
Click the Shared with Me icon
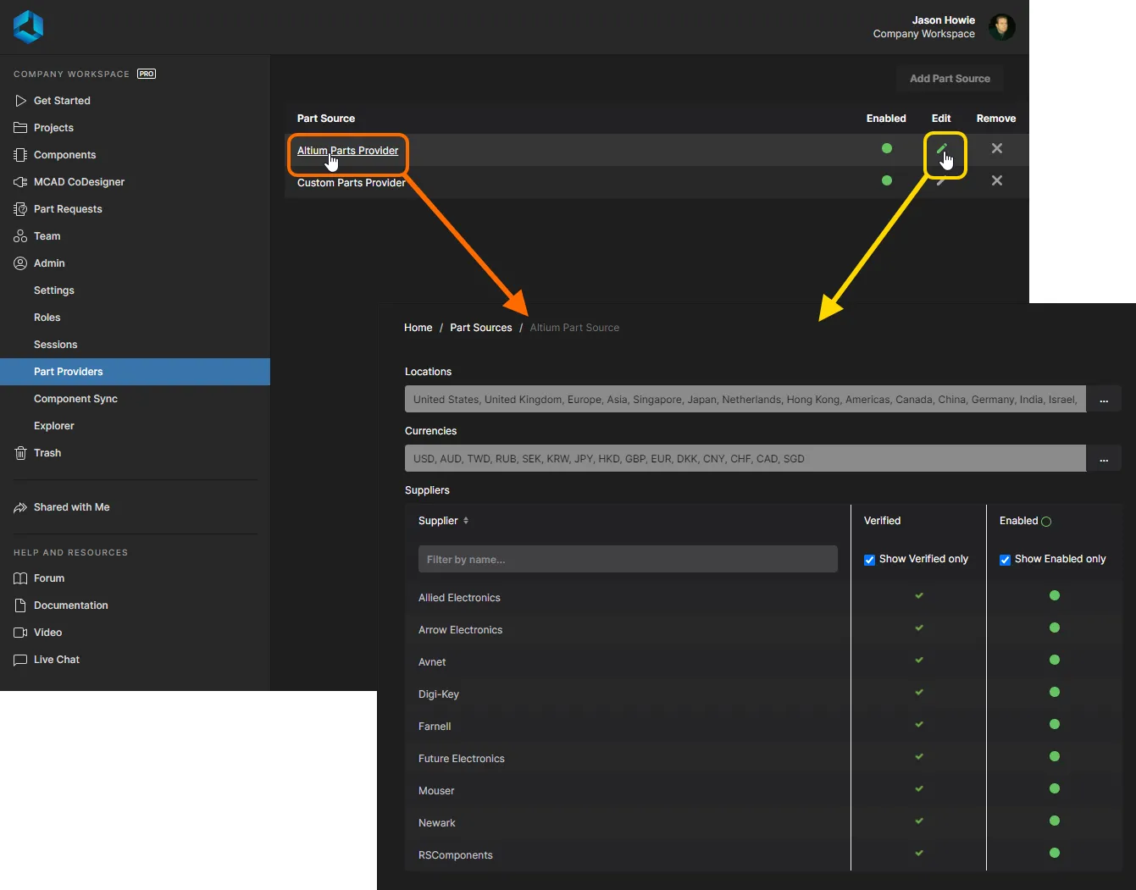(x=20, y=507)
